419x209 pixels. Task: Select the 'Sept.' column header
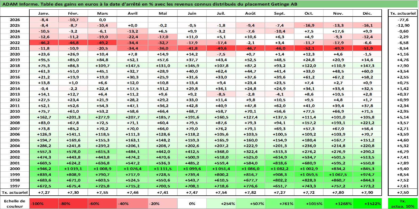tap(280, 13)
